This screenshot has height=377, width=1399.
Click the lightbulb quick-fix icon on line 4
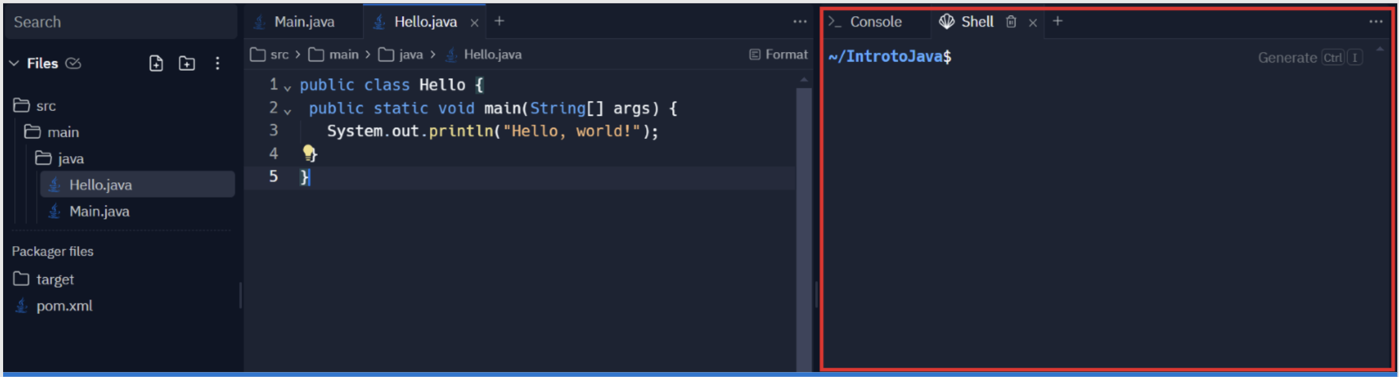(x=309, y=153)
